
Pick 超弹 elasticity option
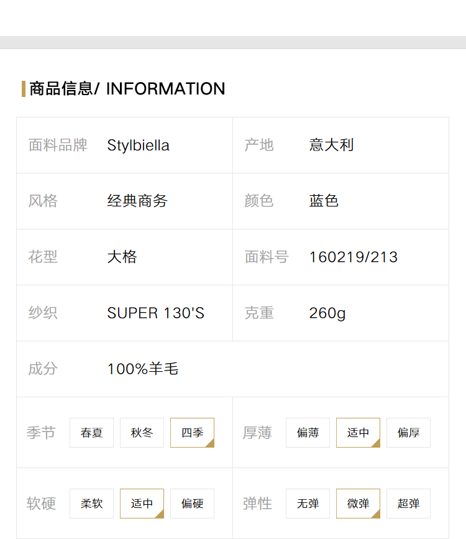click(408, 503)
